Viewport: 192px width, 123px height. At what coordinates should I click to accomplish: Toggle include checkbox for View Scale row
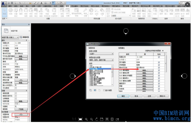pos(159,57)
